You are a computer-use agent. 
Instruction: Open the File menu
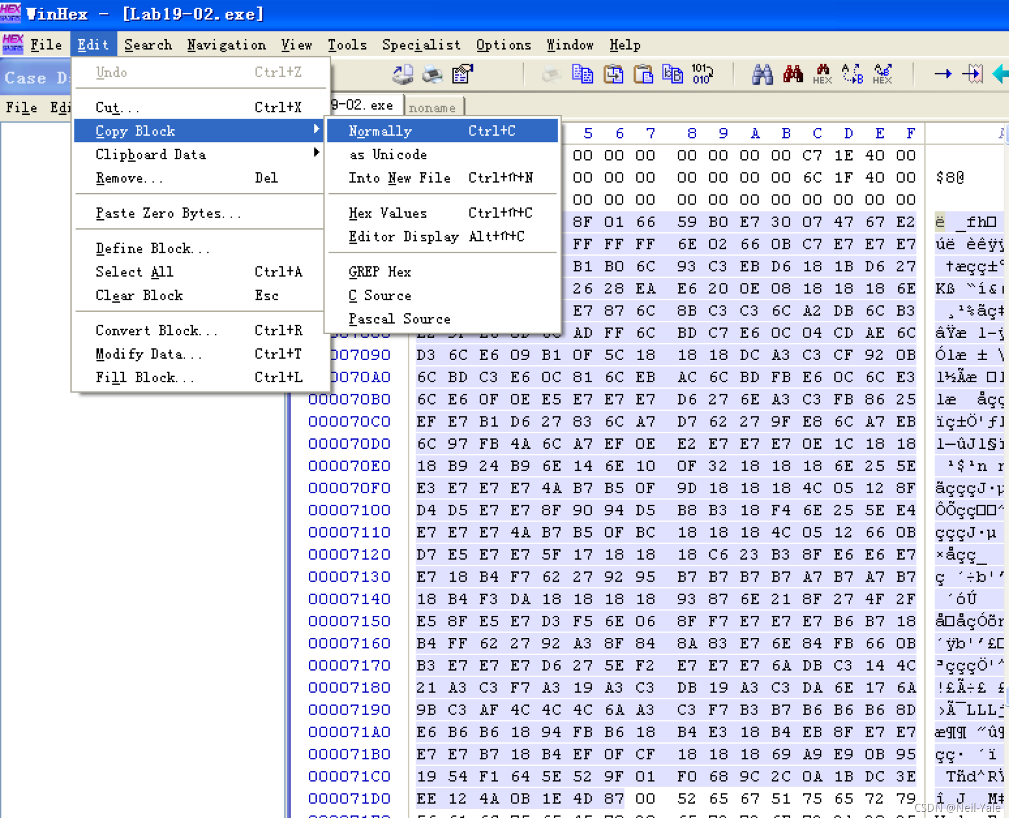(46, 45)
